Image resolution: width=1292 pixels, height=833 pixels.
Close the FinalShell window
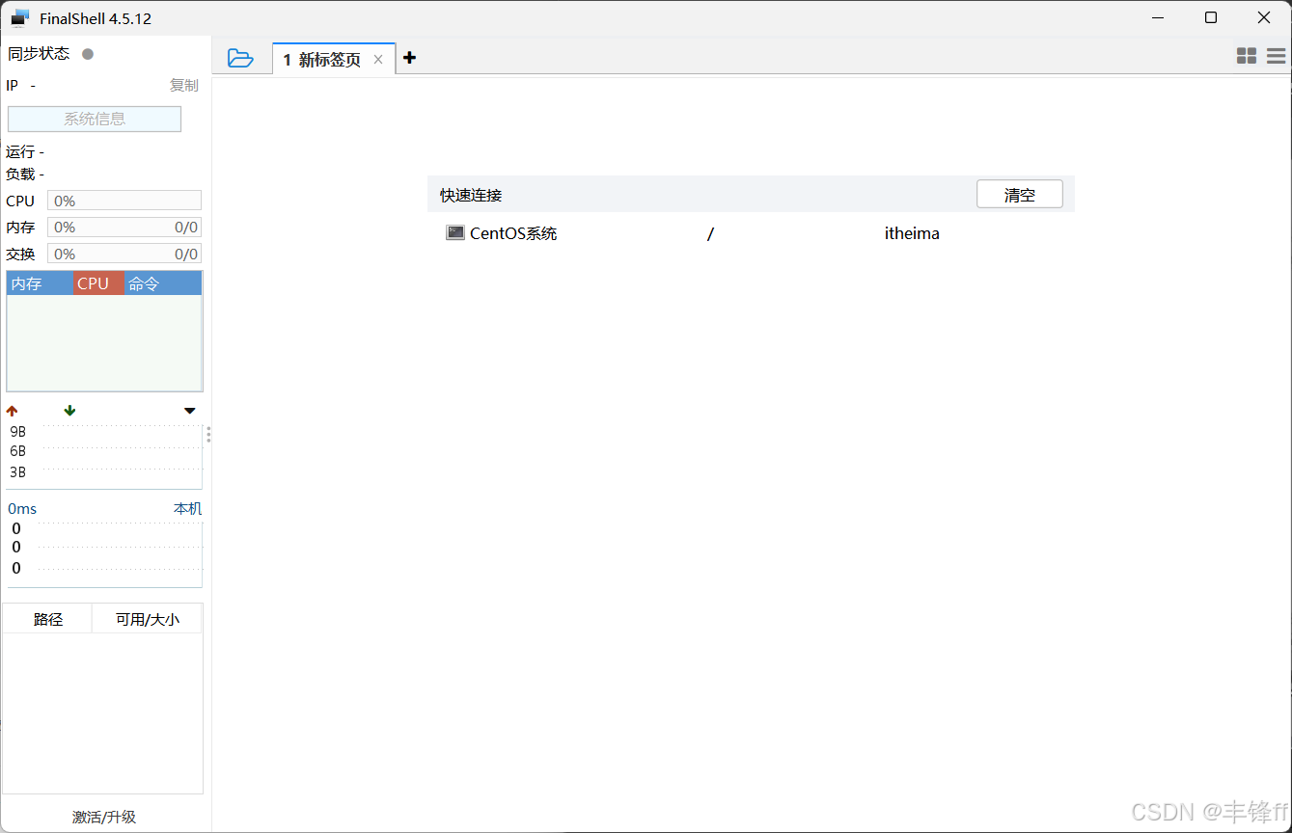[1264, 18]
